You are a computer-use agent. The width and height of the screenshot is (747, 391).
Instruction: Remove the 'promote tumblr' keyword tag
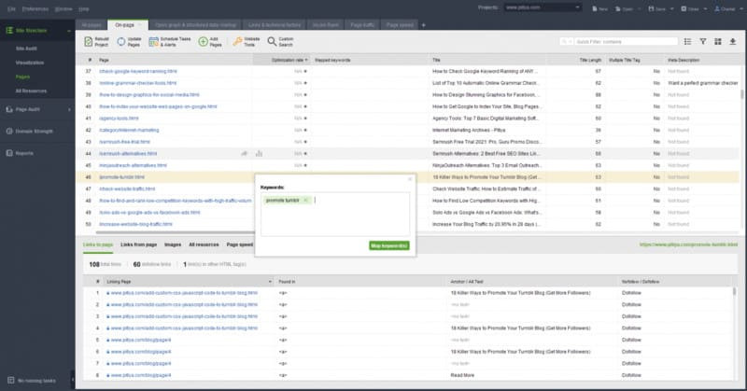click(305, 200)
